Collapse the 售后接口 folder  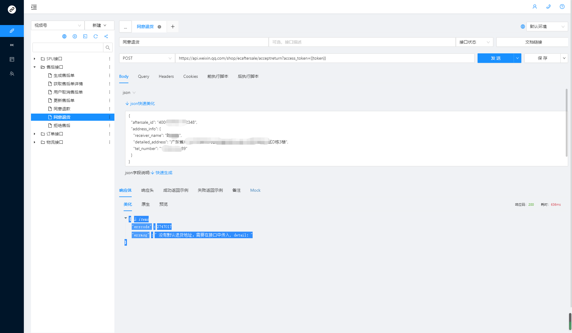35,67
